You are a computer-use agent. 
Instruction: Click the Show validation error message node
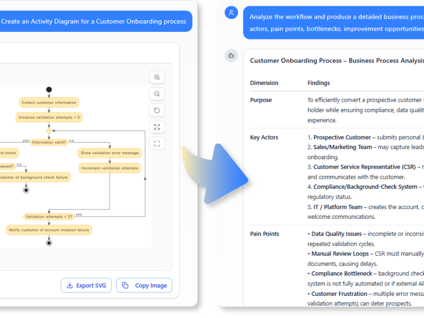110,153
